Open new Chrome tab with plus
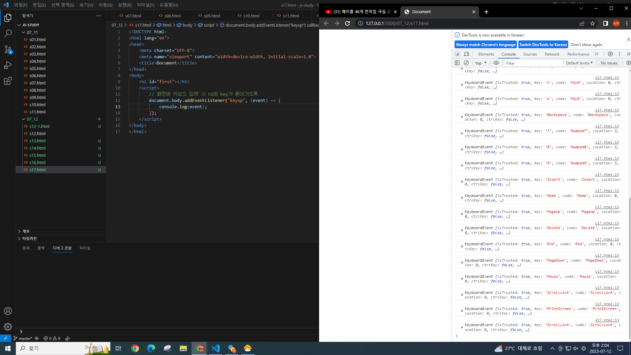 (486, 12)
